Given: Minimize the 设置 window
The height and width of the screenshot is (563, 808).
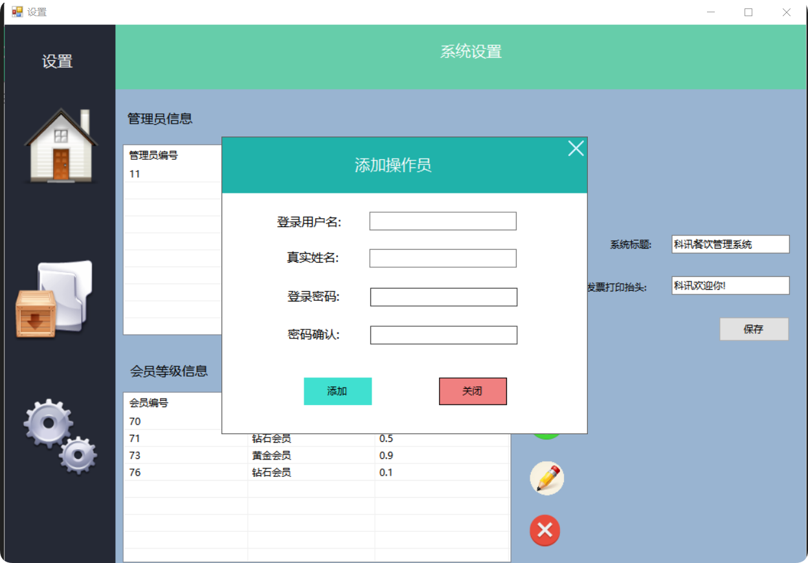Looking at the screenshot, I should [711, 12].
